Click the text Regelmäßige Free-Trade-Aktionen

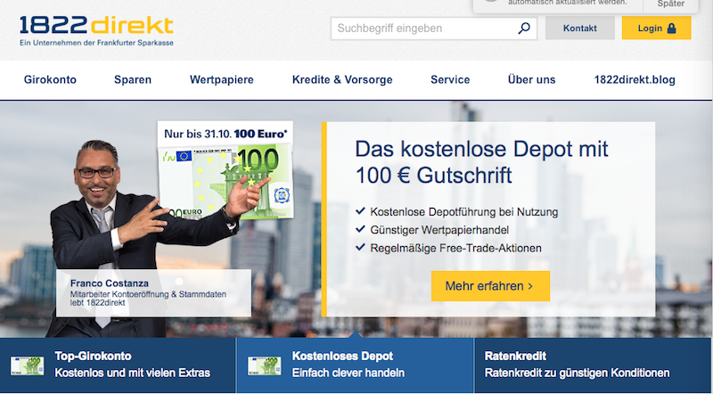click(455, 249)
